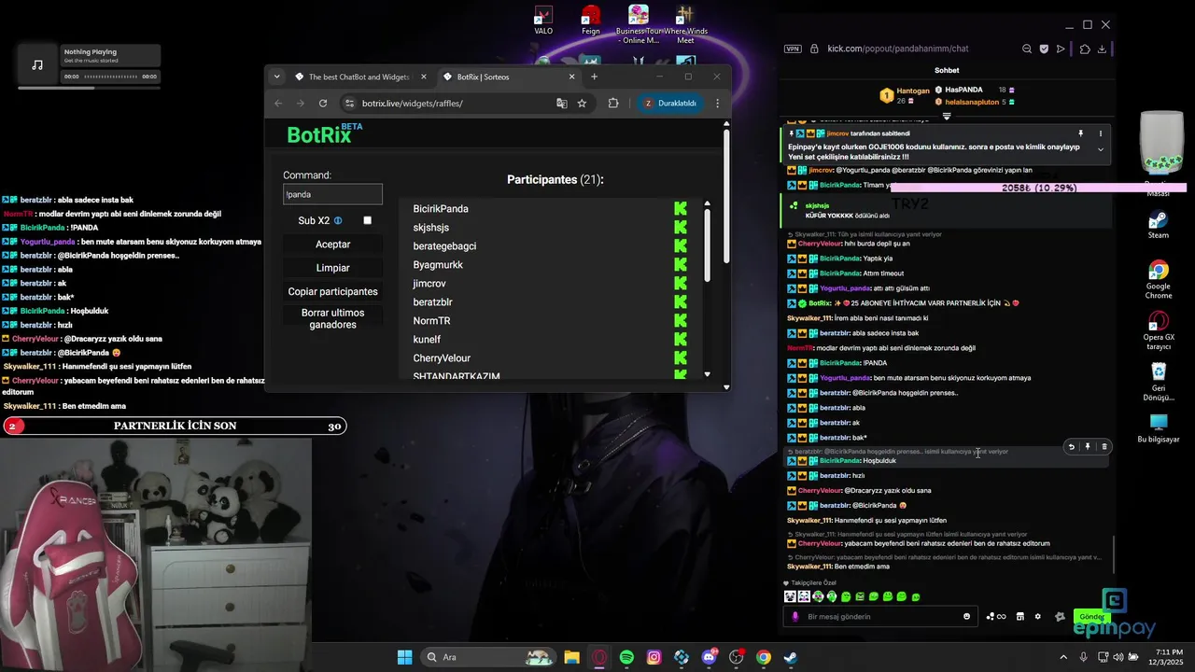Click the reply arrow on hovered Hoşbulduk message
The height and width of the screenshot is (672, 1195).
pyautogui.click(x=1071, y=447)
